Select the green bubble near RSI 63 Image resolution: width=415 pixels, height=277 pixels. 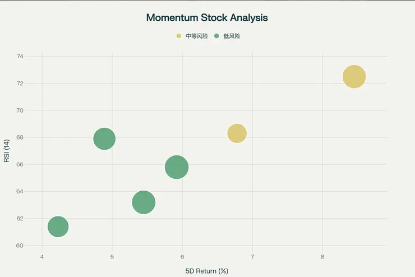click(144, 202)
